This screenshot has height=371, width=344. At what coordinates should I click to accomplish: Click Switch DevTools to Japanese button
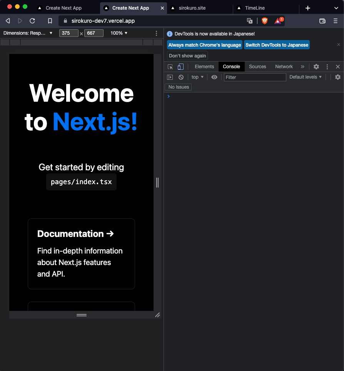(x=277, y=45)
